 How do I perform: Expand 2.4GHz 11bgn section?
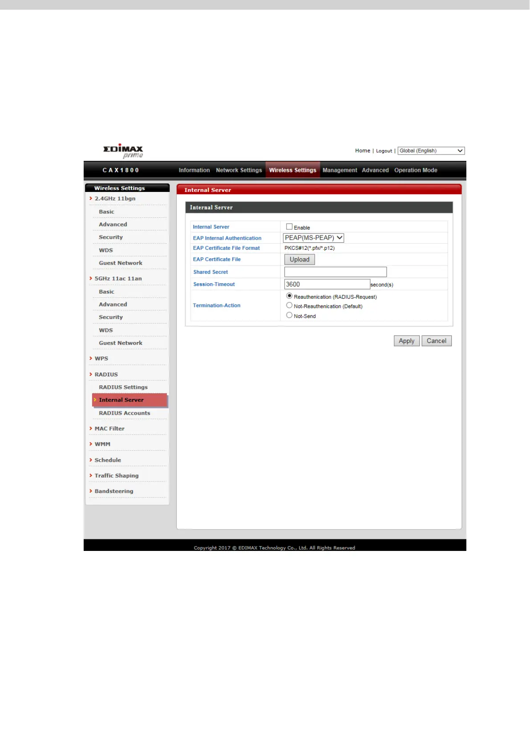coord(115,199)
